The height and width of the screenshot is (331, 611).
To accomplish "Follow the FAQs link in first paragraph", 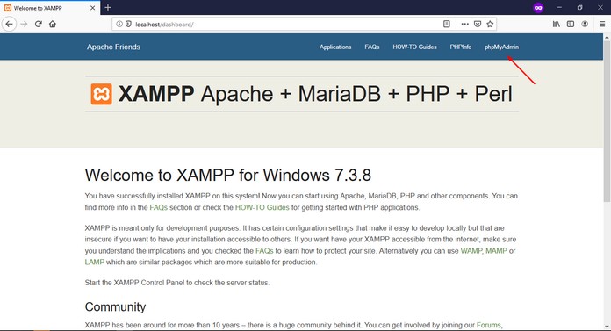I will pyautogui.click(x=158, y=207).
